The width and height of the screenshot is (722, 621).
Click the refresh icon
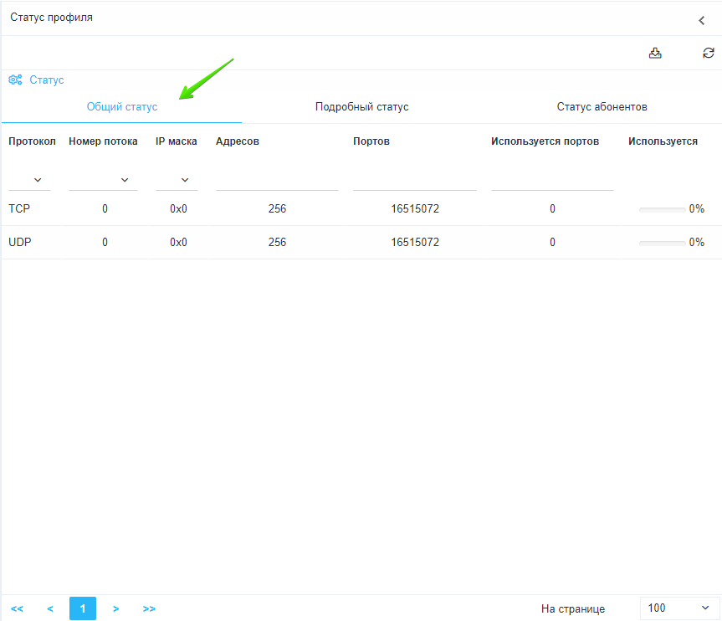coord(708,53)
